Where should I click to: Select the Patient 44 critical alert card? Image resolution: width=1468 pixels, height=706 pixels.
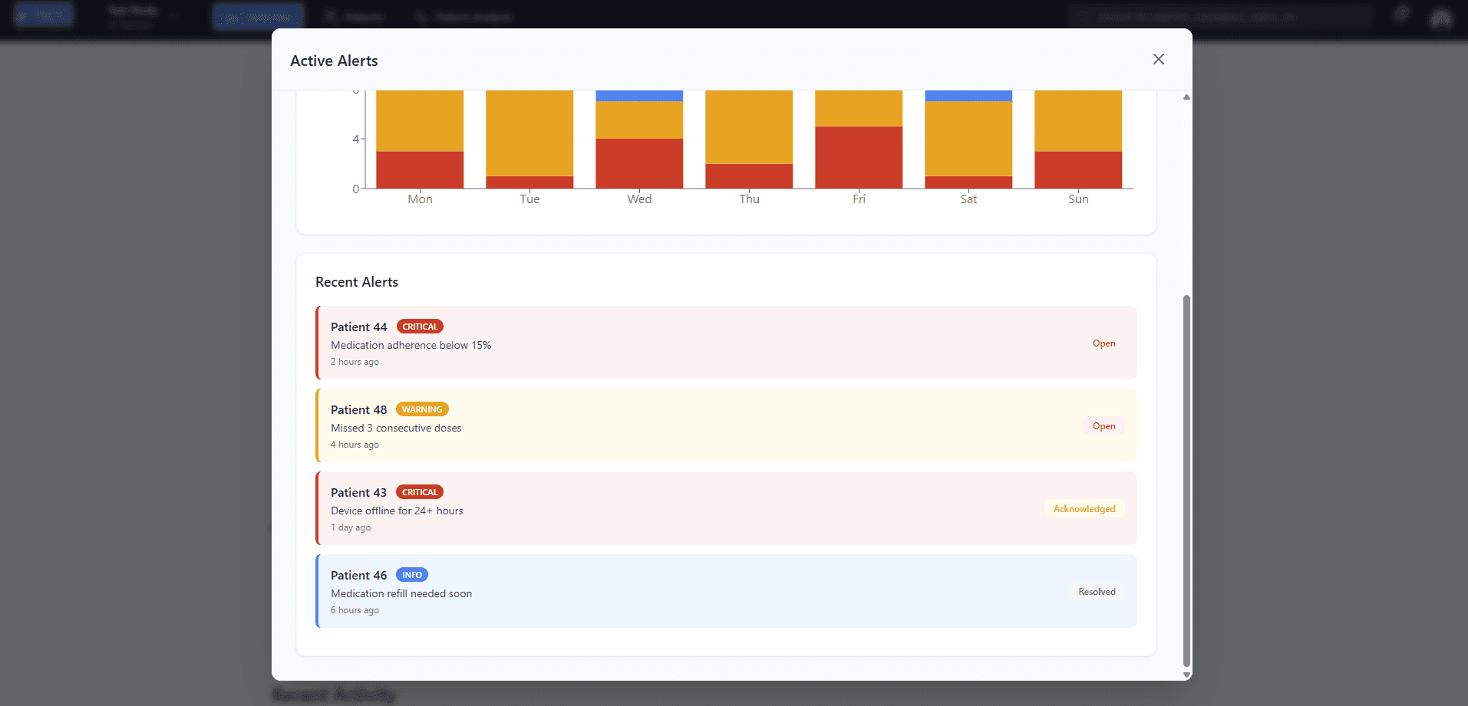pos(726,343)
